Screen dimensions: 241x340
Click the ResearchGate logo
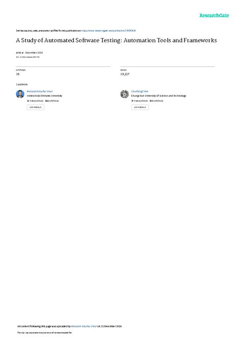(x=214, y=15)
